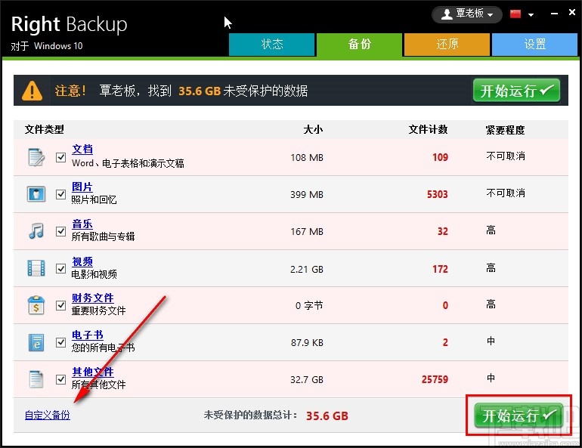Image resolution: width=582 pixels, height=448 pixels.
Task: Click the 大小 column header
Action: (x=313, y=129)
